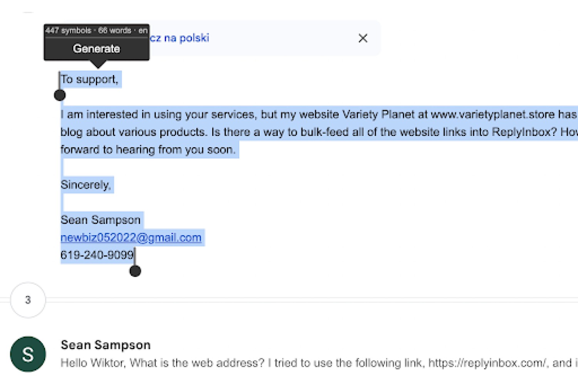Click the Sean Sampson sender name

(106, 345)
